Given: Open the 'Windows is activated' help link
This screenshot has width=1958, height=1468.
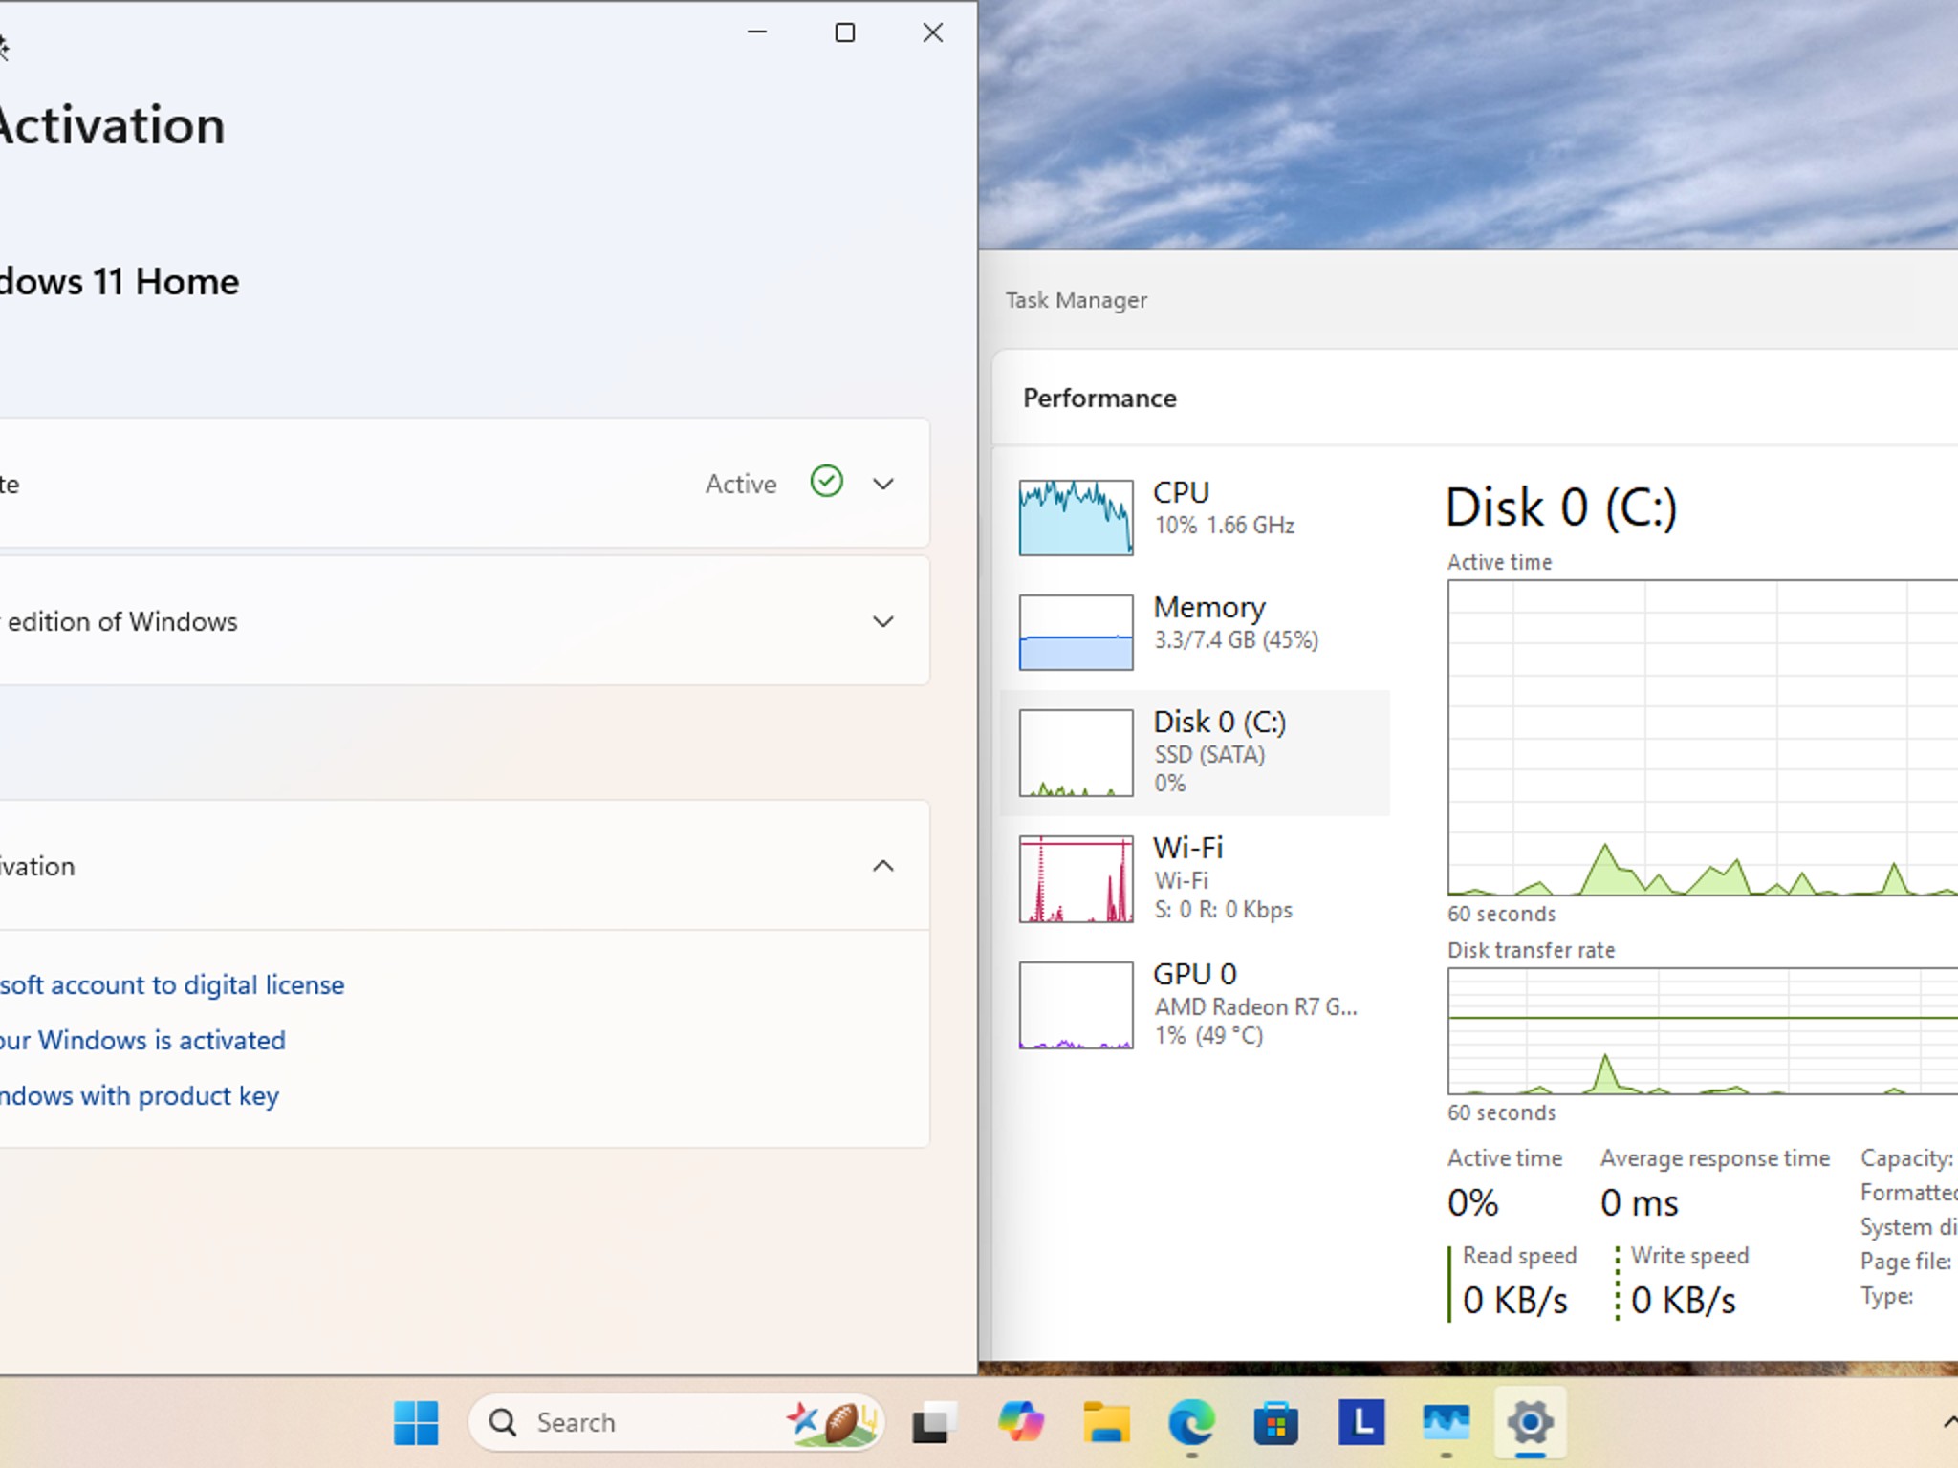Looking at the screenshot, I should (x=142, y=1041).
